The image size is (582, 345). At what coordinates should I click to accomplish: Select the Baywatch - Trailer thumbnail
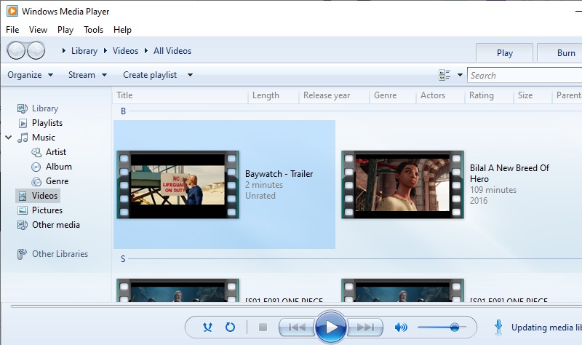[x=178, y=185]
